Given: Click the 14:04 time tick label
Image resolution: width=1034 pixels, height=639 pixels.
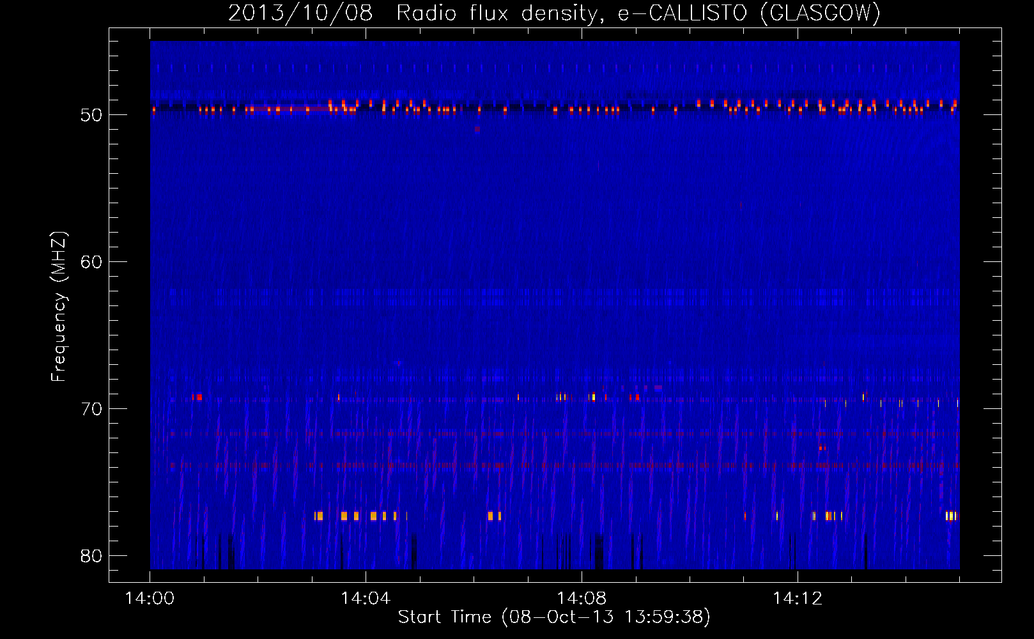Looking at the screenshot, I should pyautogui.click(x=366, y=599).
